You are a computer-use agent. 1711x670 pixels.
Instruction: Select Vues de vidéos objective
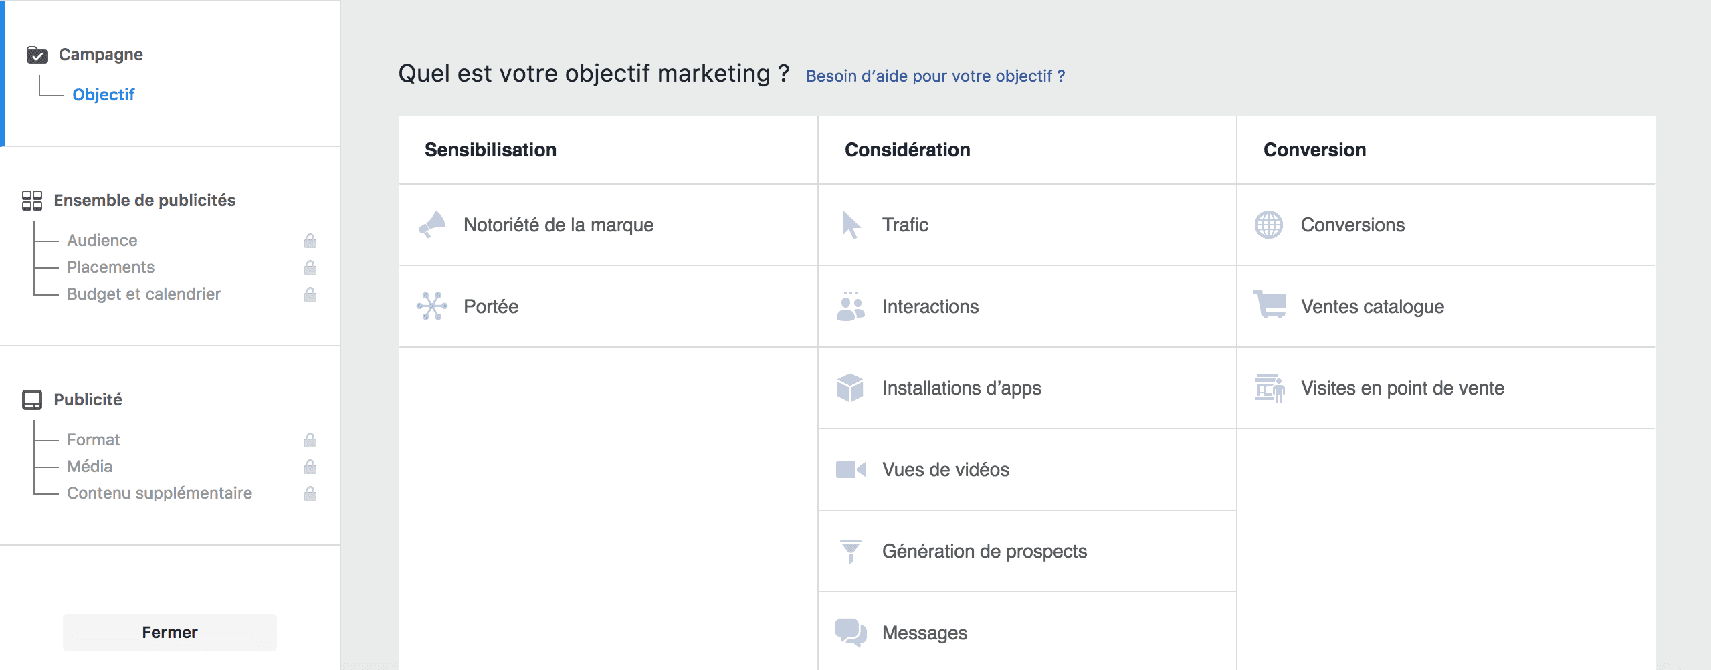click(1027, 469)
